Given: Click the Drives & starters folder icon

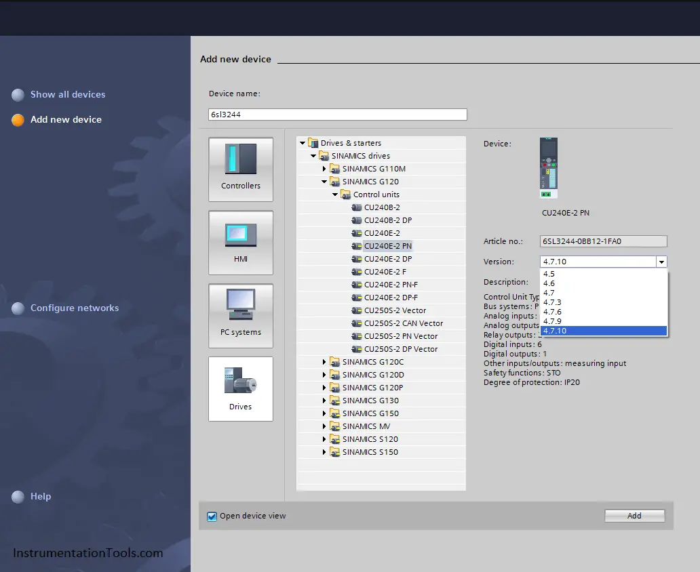Looking at the screenshot, I should (313, 143).
